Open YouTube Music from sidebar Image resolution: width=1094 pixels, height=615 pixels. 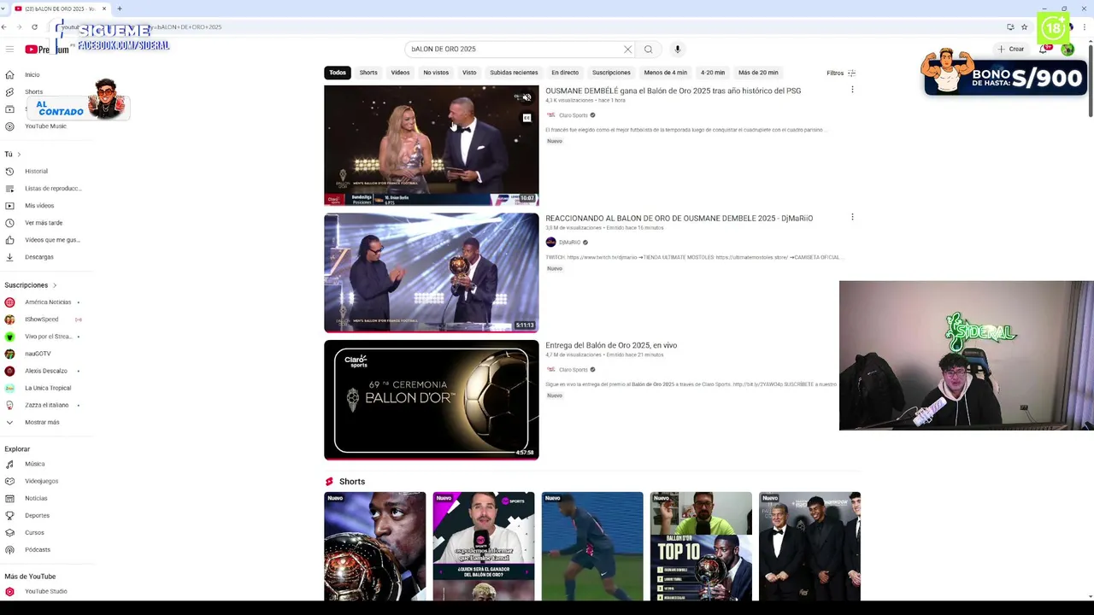tap(45, 126)
